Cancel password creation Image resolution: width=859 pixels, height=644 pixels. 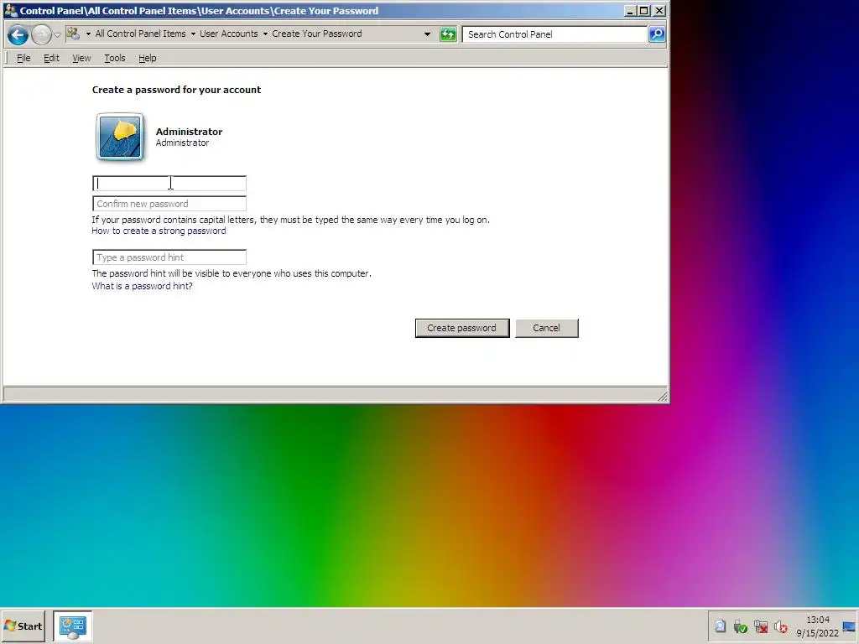[x=547, y=328]
